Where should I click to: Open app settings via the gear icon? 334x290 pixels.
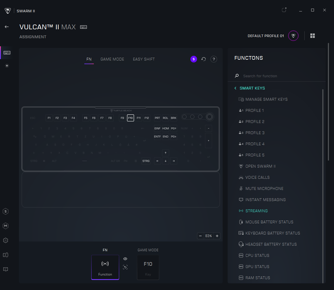(x=6, y=240)
